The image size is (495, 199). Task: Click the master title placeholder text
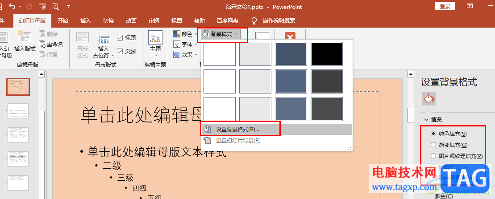coord(141,115)
